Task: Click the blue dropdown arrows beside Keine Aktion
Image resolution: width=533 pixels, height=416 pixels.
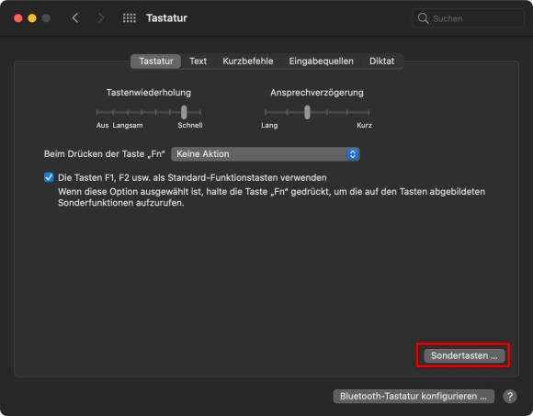Action: (x=353, y=154)
